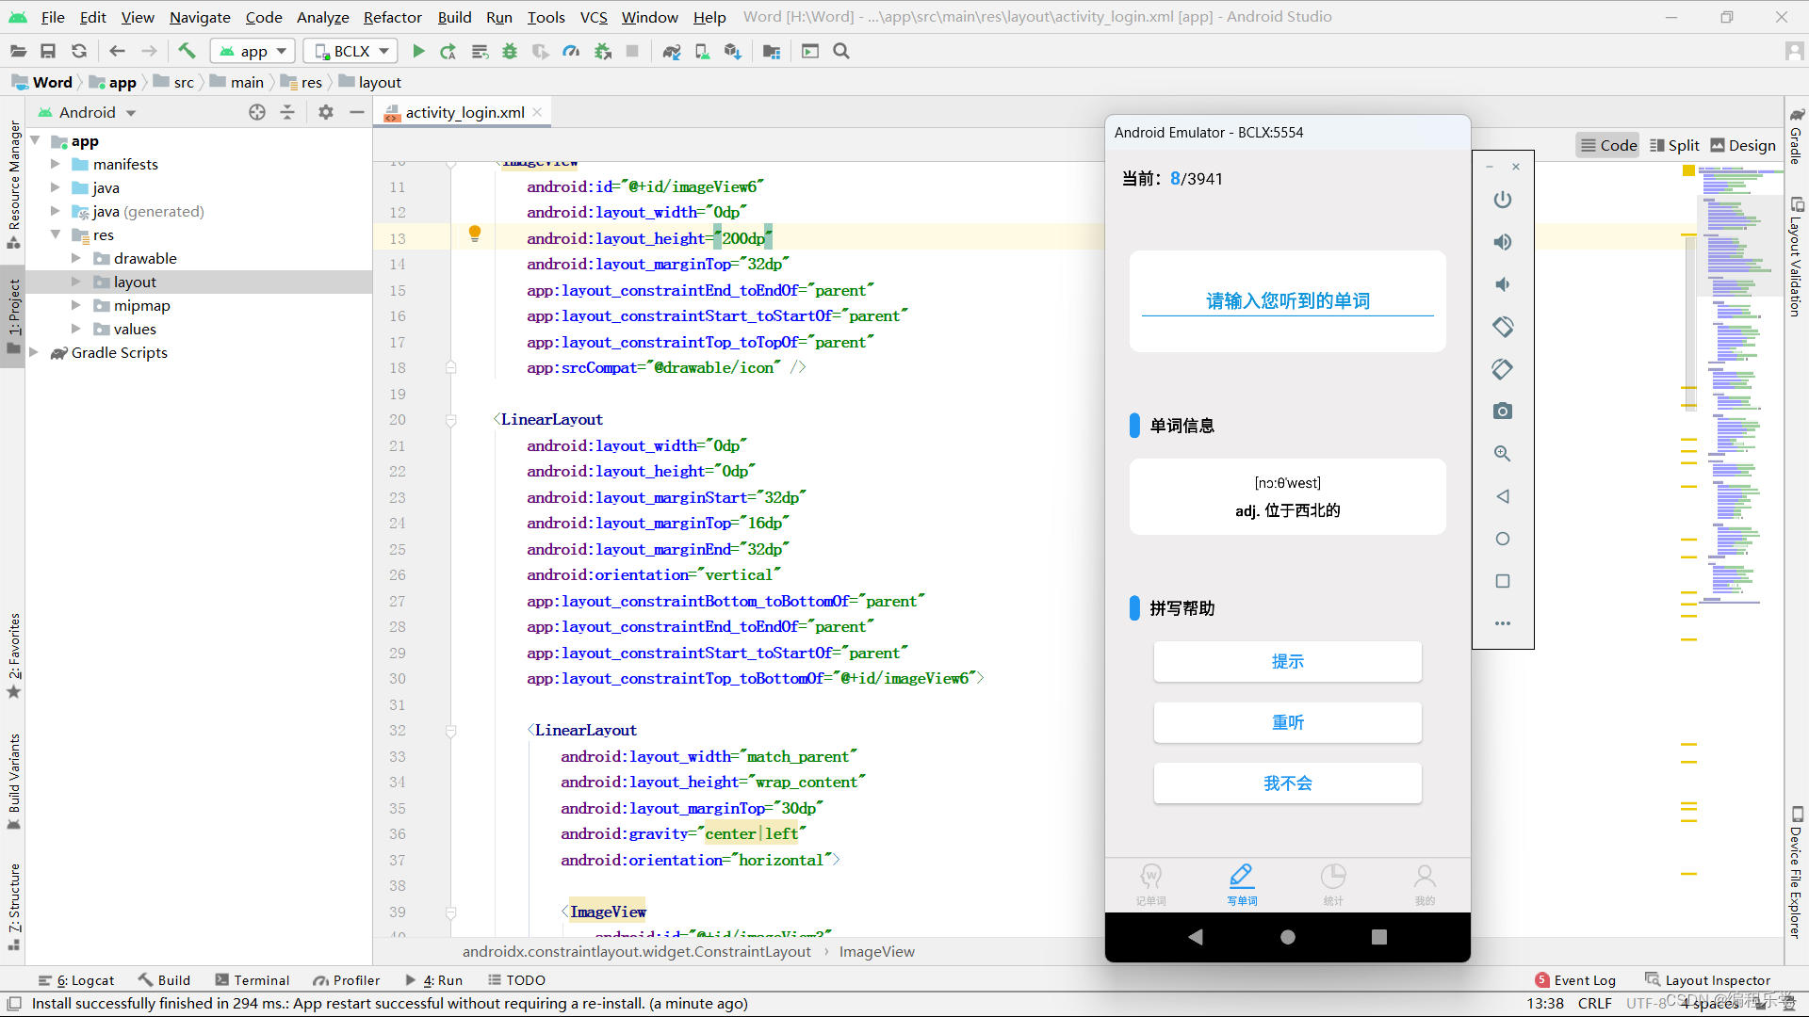Click the Debug app bug icon
This screenshot has height=1017, width=1809.
510,52
